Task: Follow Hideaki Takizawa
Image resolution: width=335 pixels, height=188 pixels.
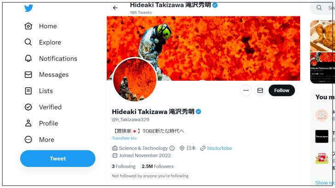Action: click(282, 90)
